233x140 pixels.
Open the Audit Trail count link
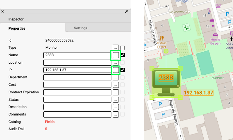pos(46,129)
